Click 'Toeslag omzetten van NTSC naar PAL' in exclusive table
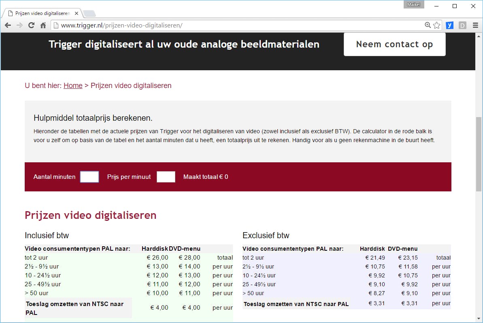 tap(296, 304)
